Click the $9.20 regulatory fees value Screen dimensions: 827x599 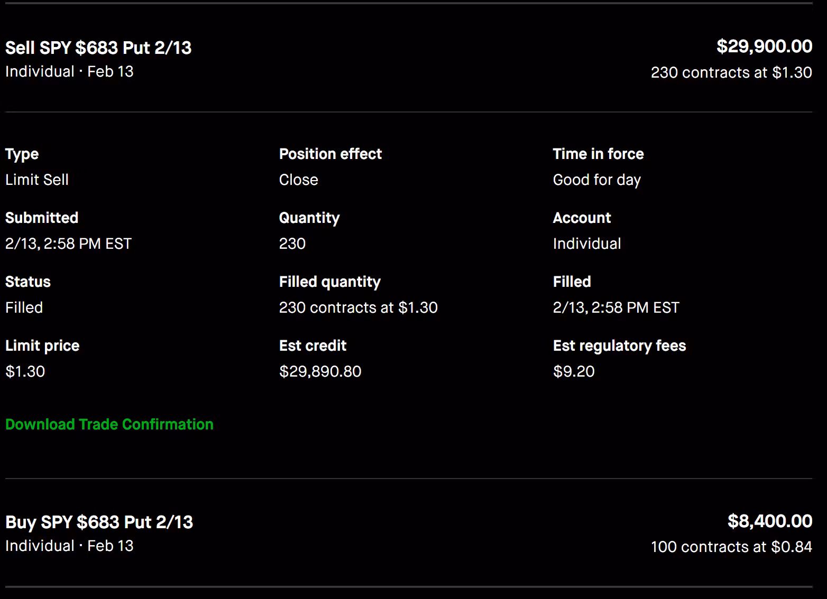(574, 372)
